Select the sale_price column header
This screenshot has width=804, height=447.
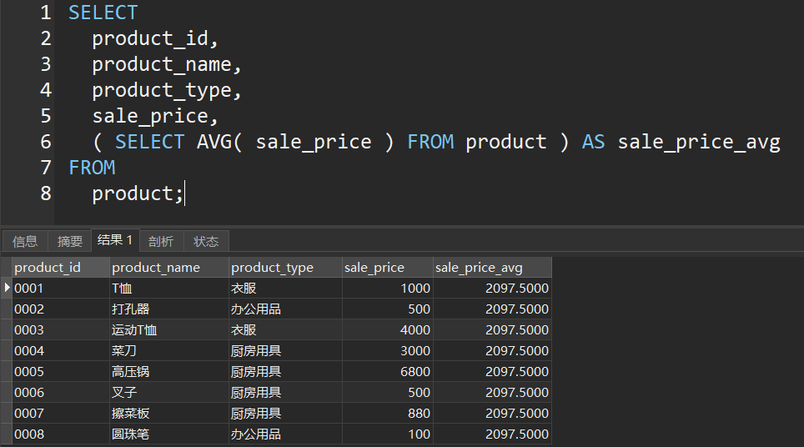click(388, 268)
